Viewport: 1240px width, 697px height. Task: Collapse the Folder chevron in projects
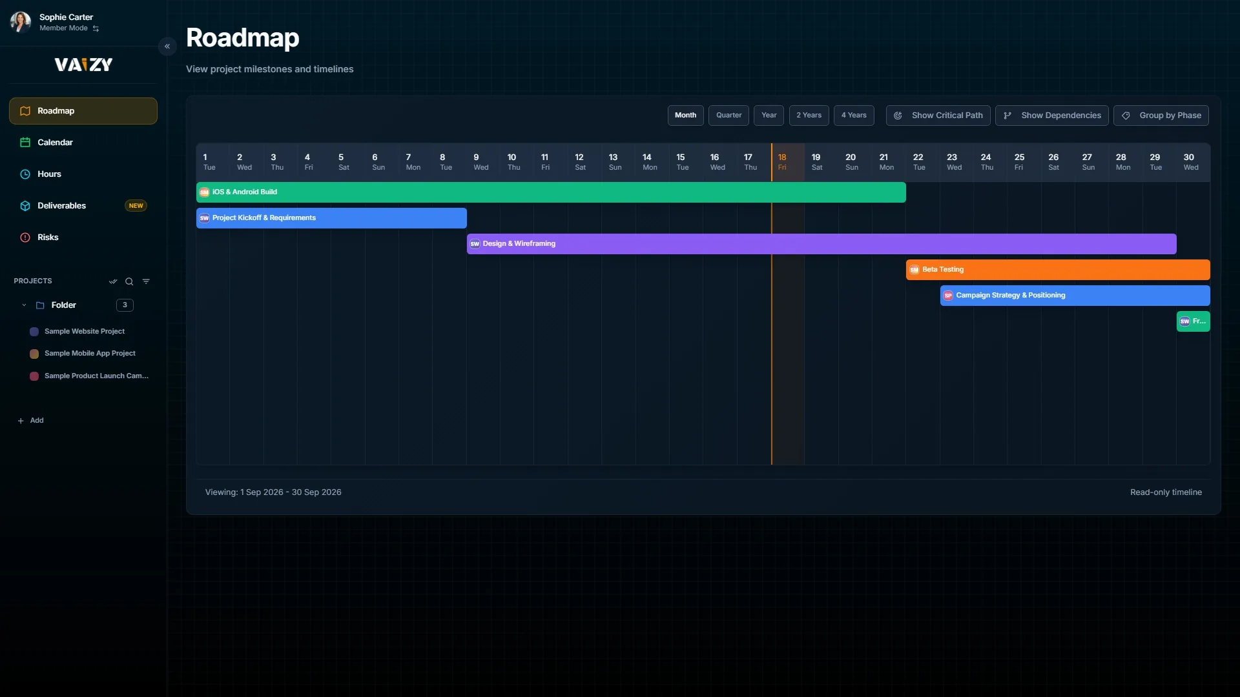(x=24, y=305)
